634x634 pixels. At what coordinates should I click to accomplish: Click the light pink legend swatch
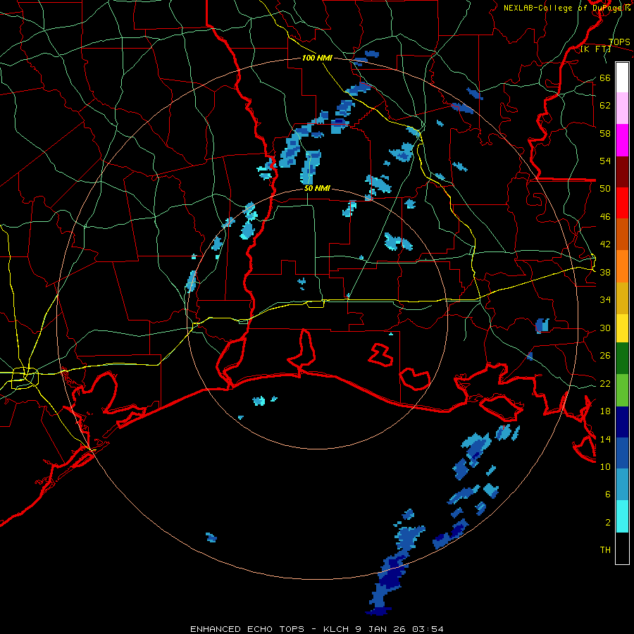click(x=622, y=108)
